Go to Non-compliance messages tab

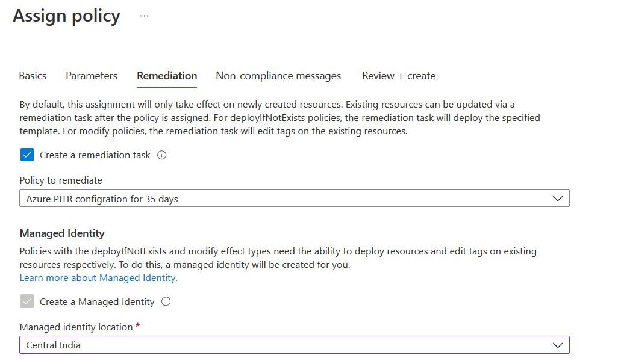click(278, 76)
